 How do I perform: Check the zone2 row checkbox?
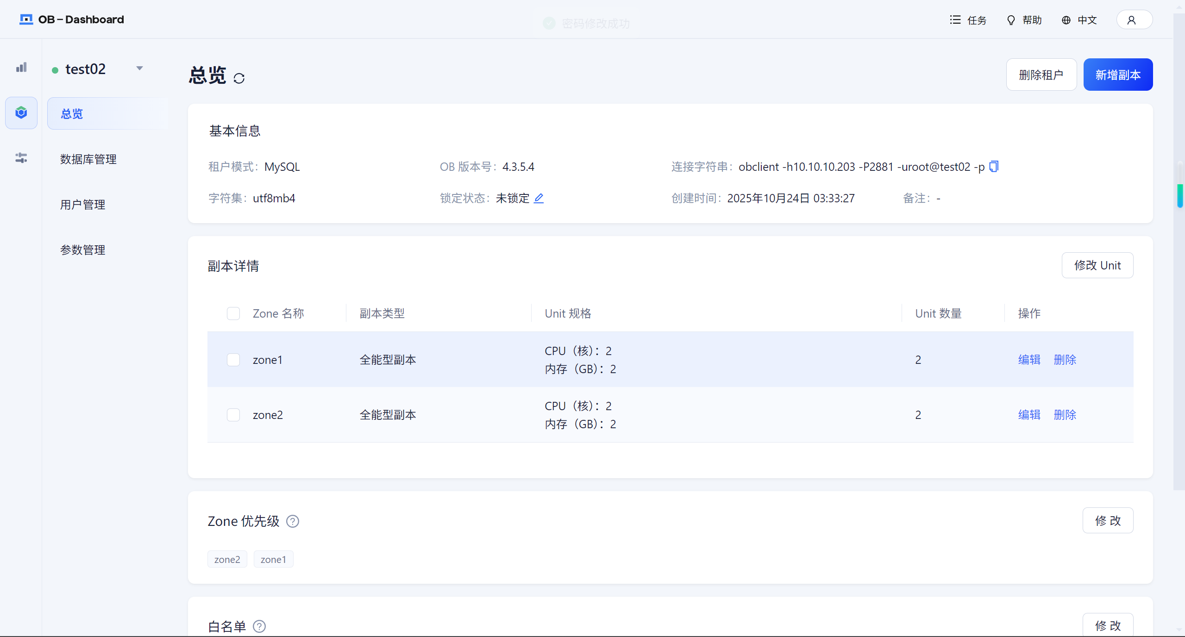point(233,415)
